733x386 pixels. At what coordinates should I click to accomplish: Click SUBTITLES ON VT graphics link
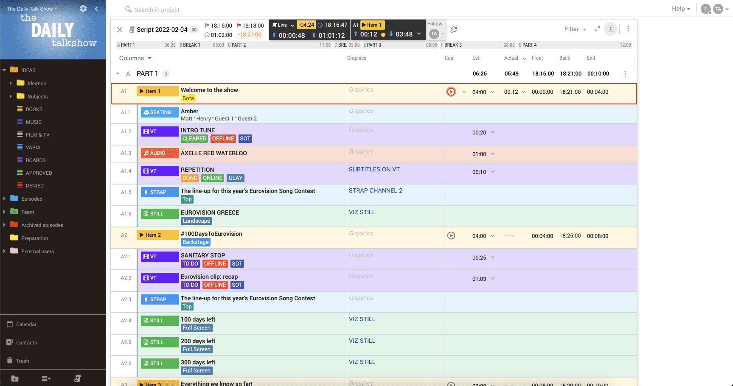[x=374, y=169]
